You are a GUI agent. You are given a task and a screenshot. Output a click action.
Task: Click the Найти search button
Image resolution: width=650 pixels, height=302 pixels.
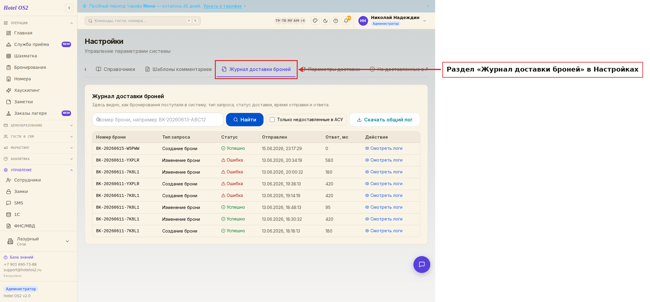point(245,120)
